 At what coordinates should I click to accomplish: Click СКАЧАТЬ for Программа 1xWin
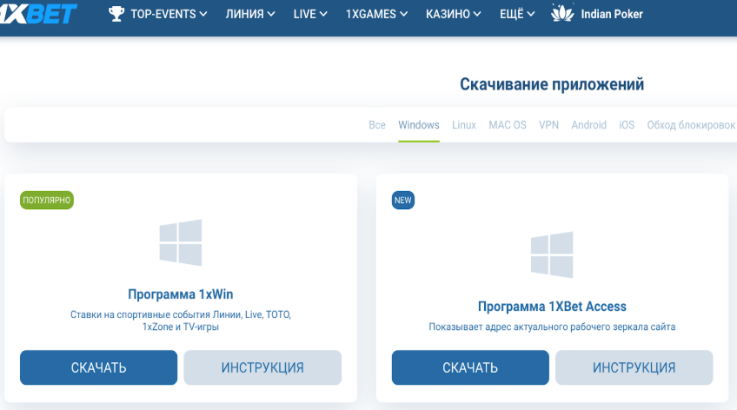click(x=99, y=367)
